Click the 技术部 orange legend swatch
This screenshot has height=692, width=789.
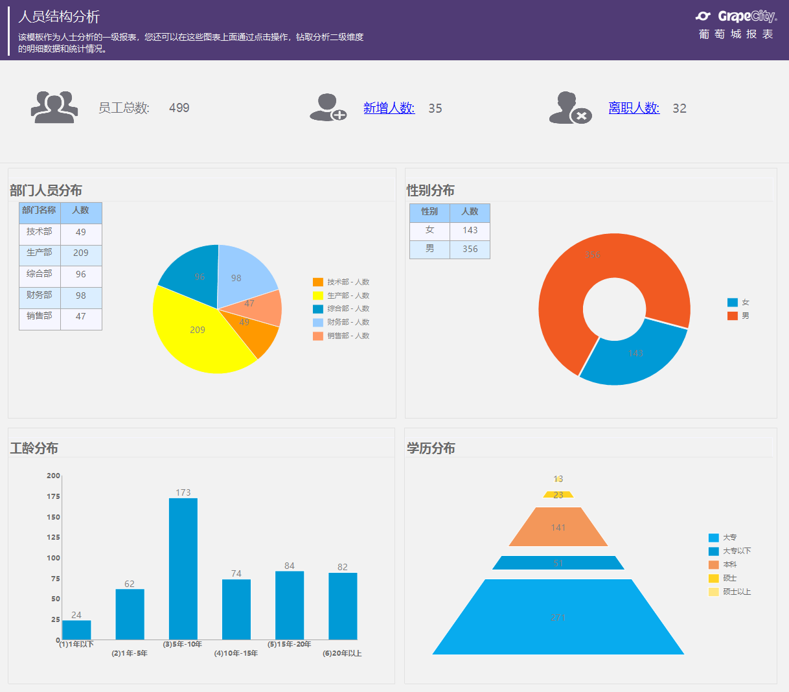click(317, 282)
